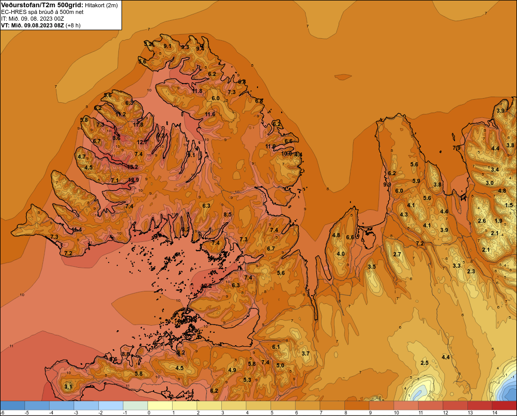Select legend swatch between 10 and 11
The image size is (517, 416).
coord(406,406)
